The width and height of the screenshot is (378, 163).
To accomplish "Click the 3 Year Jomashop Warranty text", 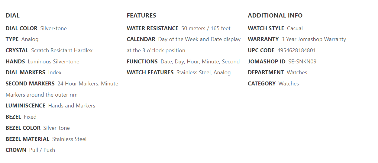I will (314, 39).
